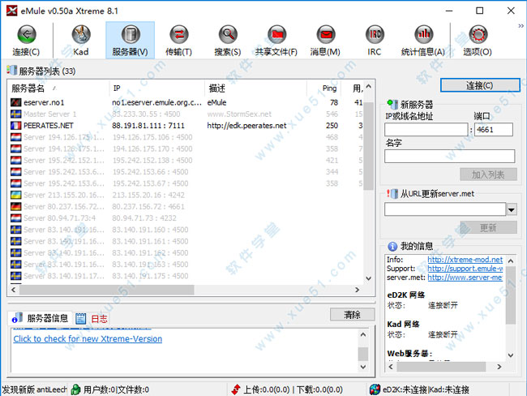Click My Info panel scroll down arrow
Screen dimensions: 527x396
pos(511,355)
